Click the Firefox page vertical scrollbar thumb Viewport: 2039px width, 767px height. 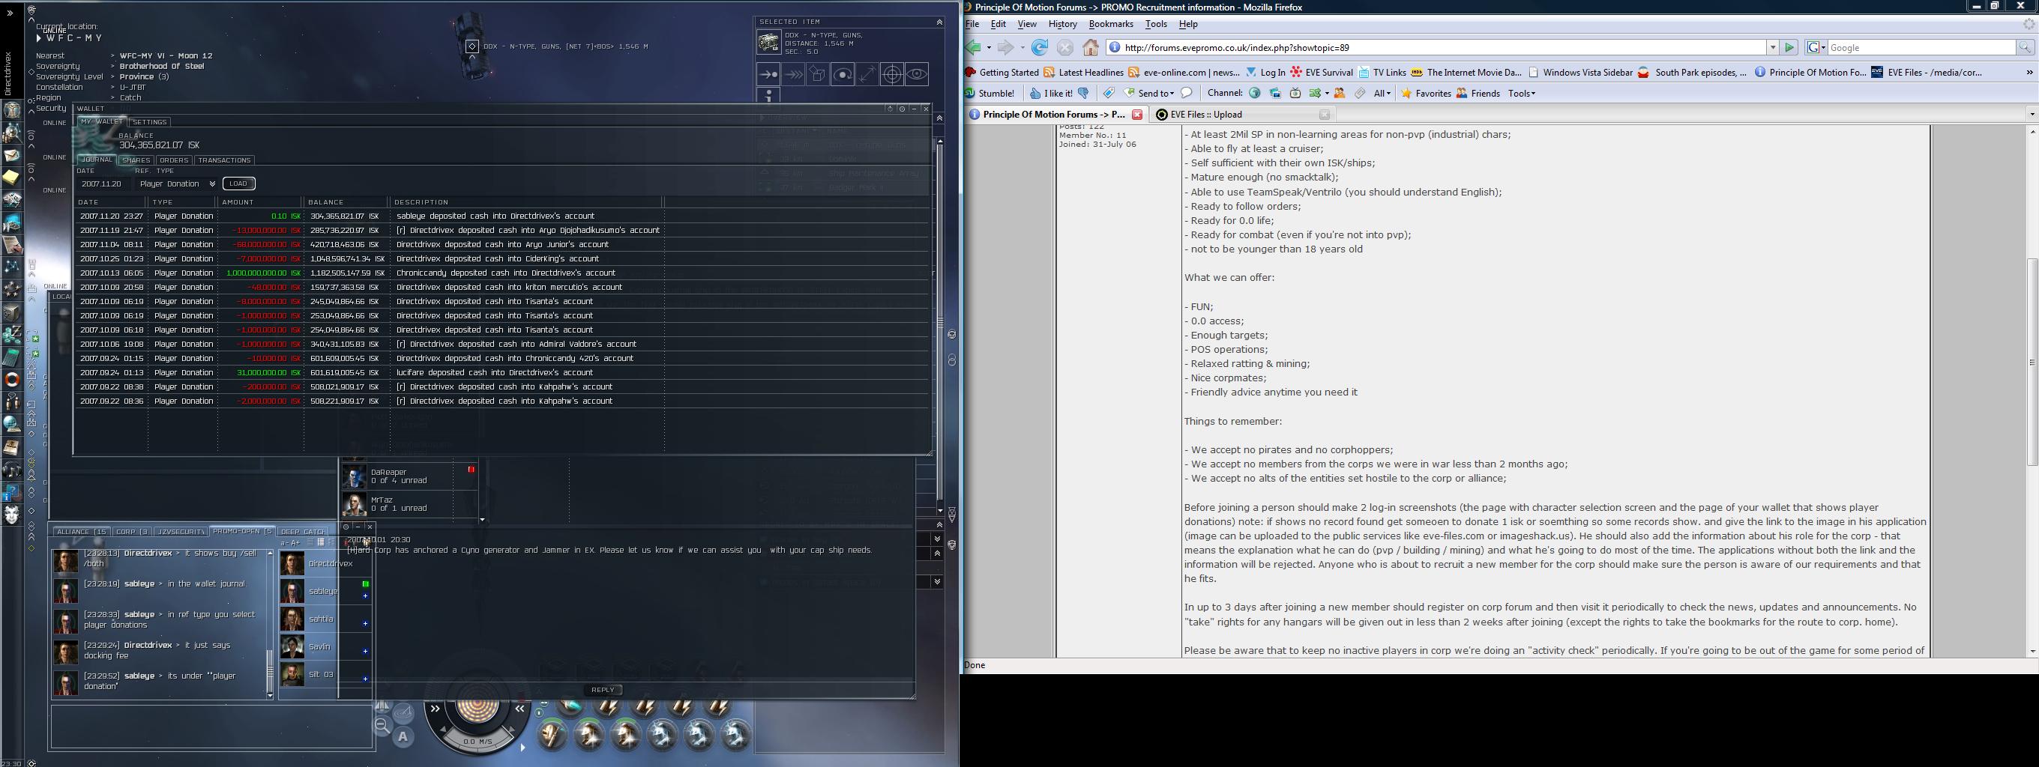click(x=2032, y=361)
